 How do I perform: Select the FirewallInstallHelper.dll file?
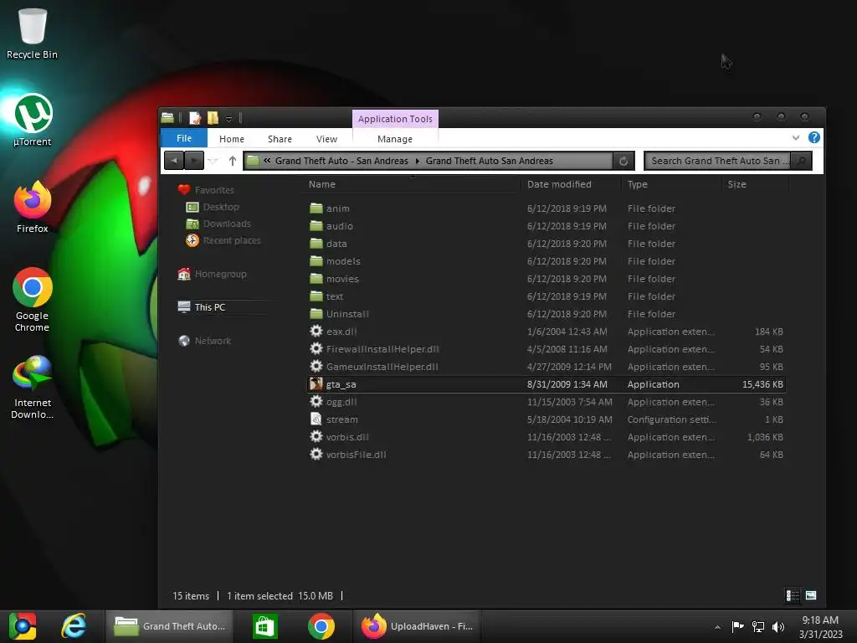(x=547, y=349)
